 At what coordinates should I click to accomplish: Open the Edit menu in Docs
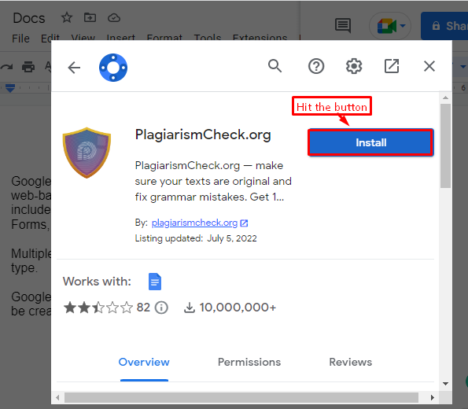click(x=50, y=39)
